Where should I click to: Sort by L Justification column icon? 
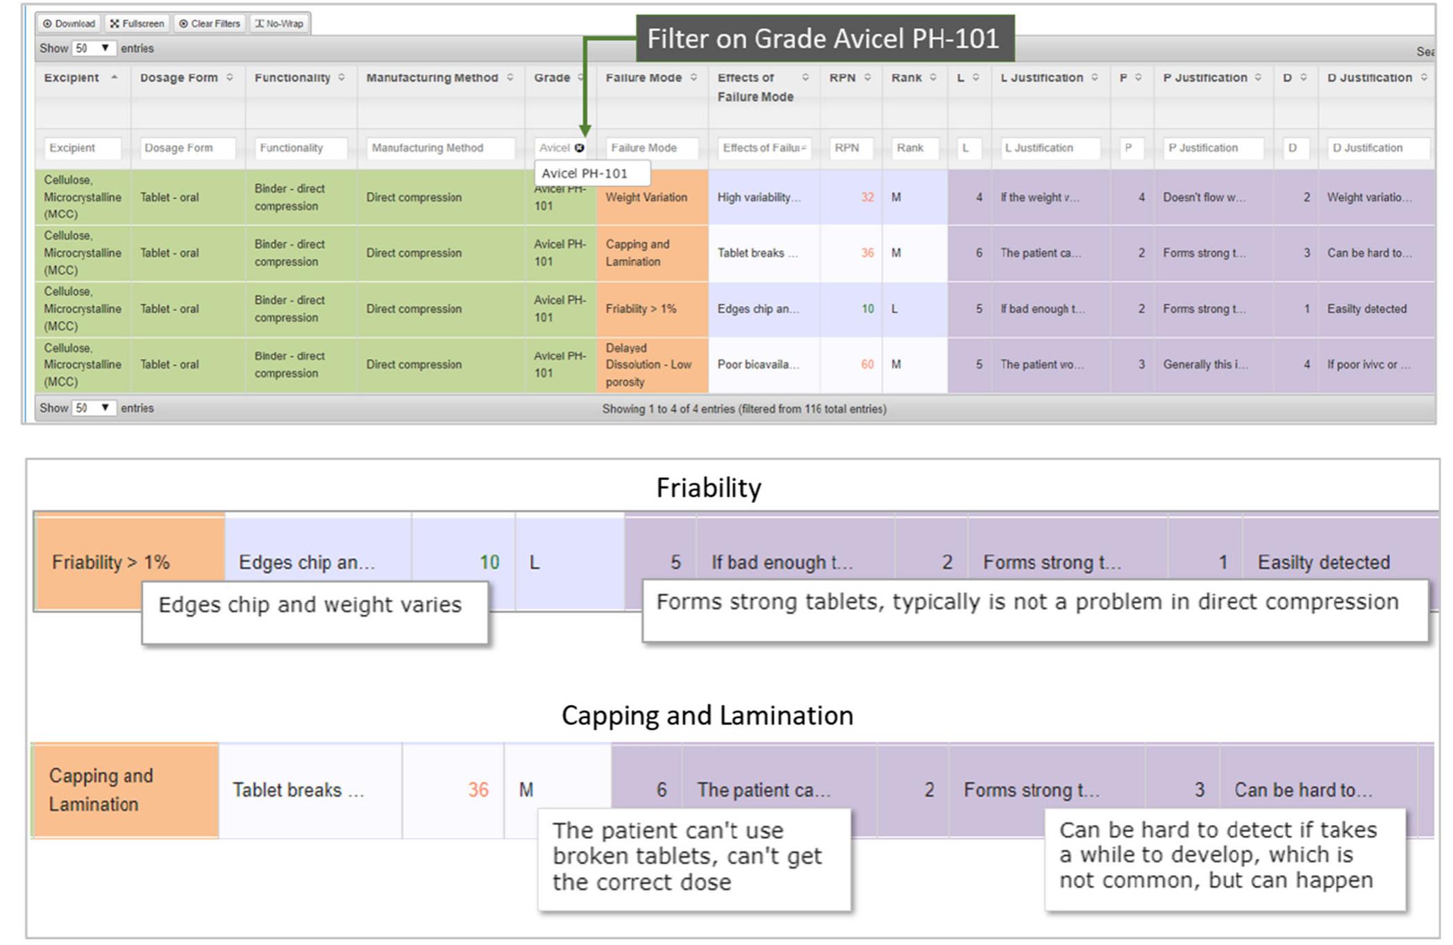(1095, 78)
